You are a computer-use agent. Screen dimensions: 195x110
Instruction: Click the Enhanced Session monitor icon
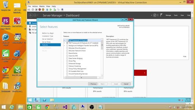click(62, 10)
